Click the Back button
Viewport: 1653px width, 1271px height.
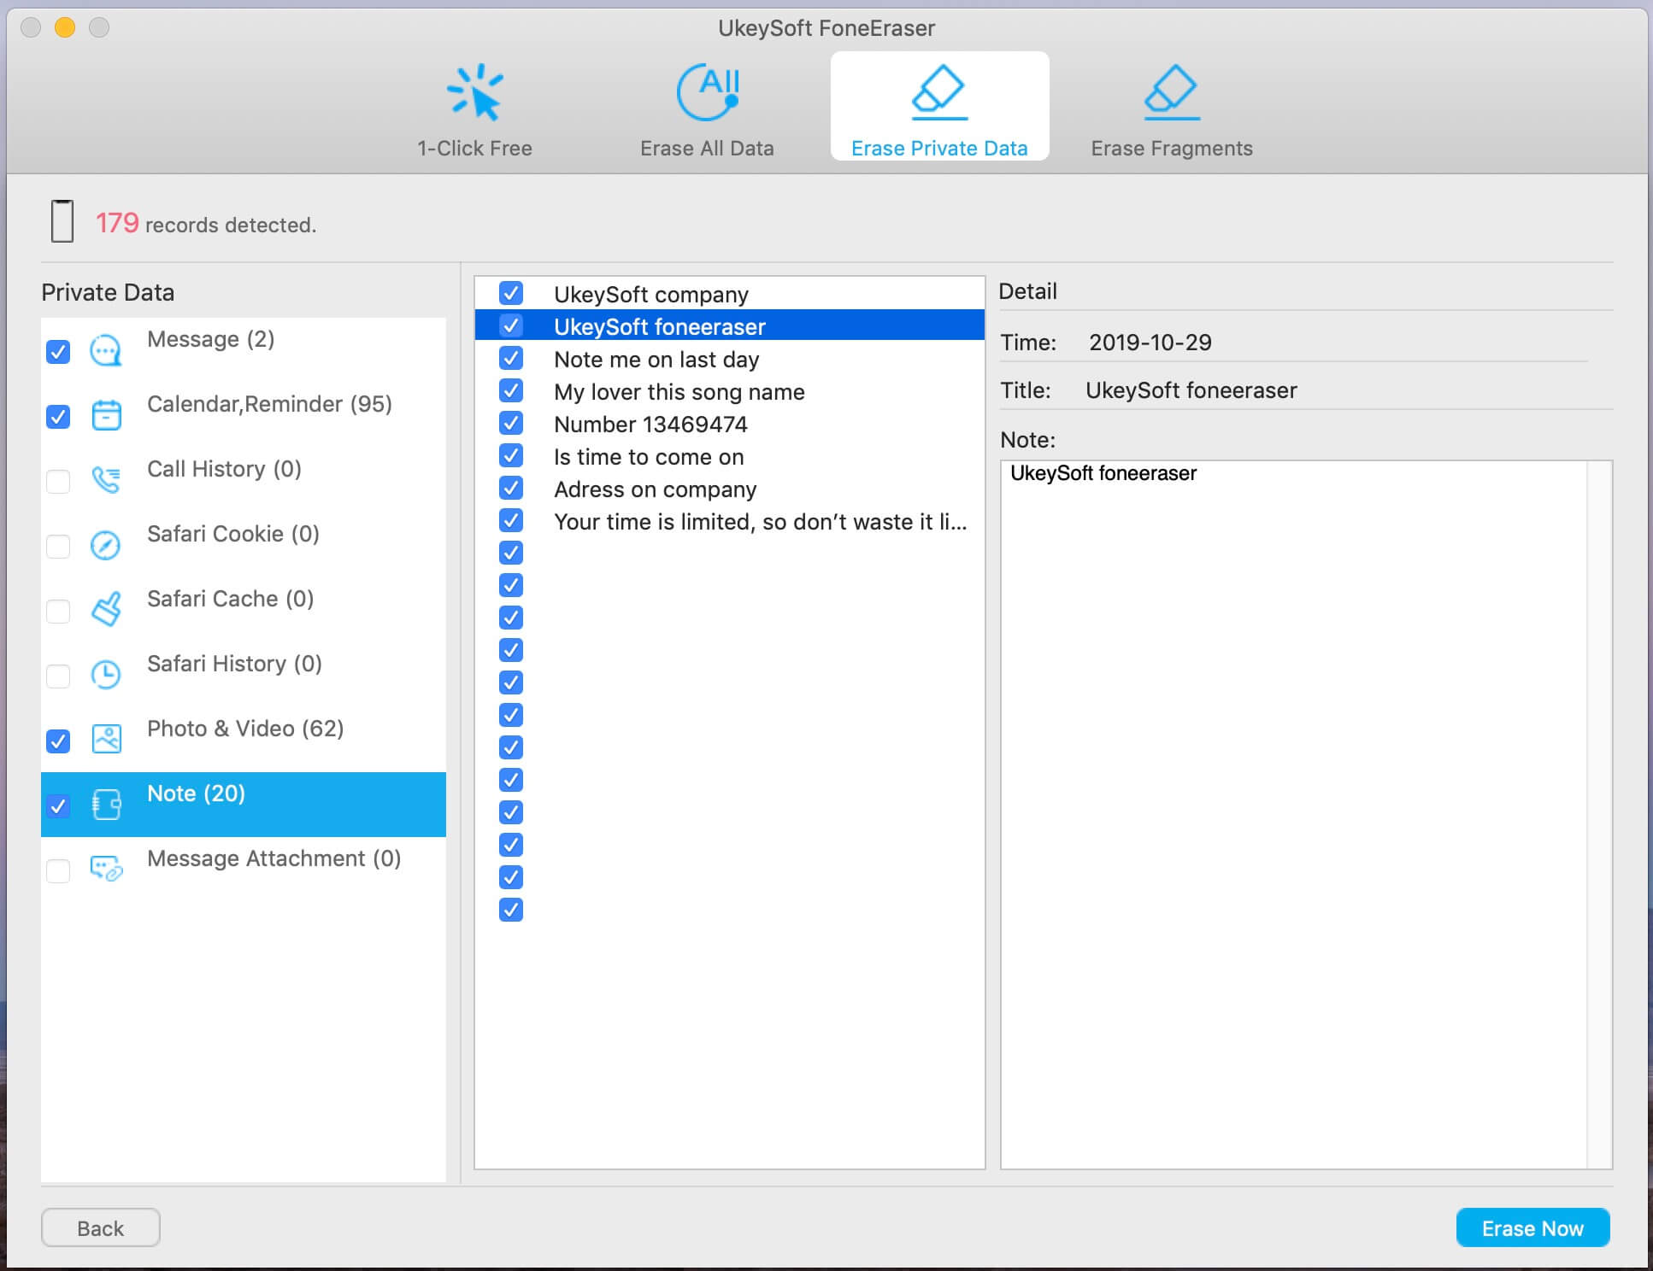coord(101,1228)
